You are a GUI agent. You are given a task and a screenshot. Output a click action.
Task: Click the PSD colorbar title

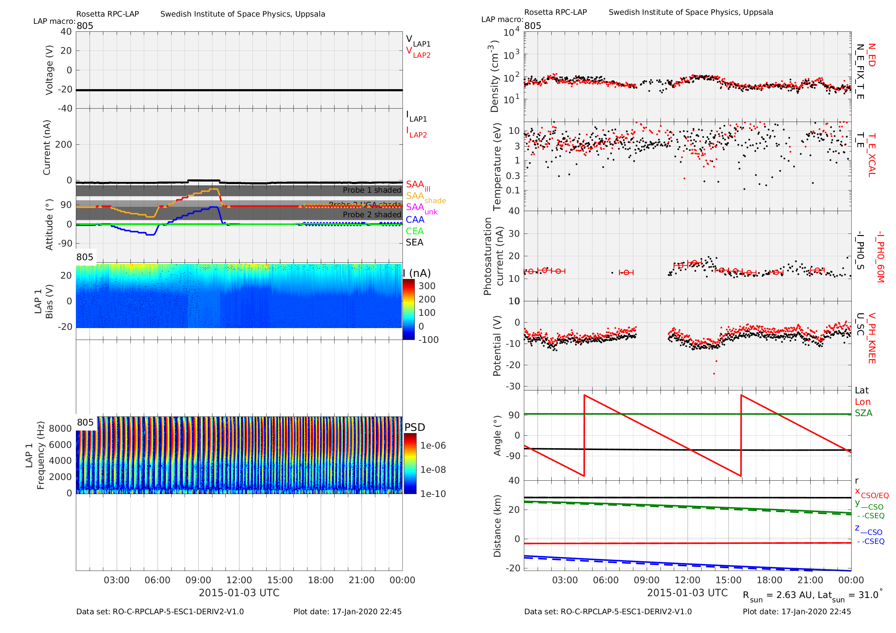tap(414, 428)
